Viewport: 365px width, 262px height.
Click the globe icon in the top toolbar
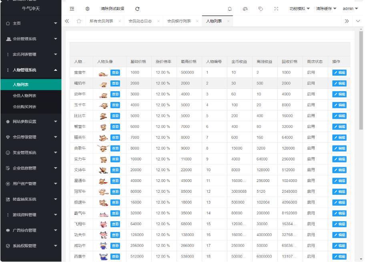(87, 9)
